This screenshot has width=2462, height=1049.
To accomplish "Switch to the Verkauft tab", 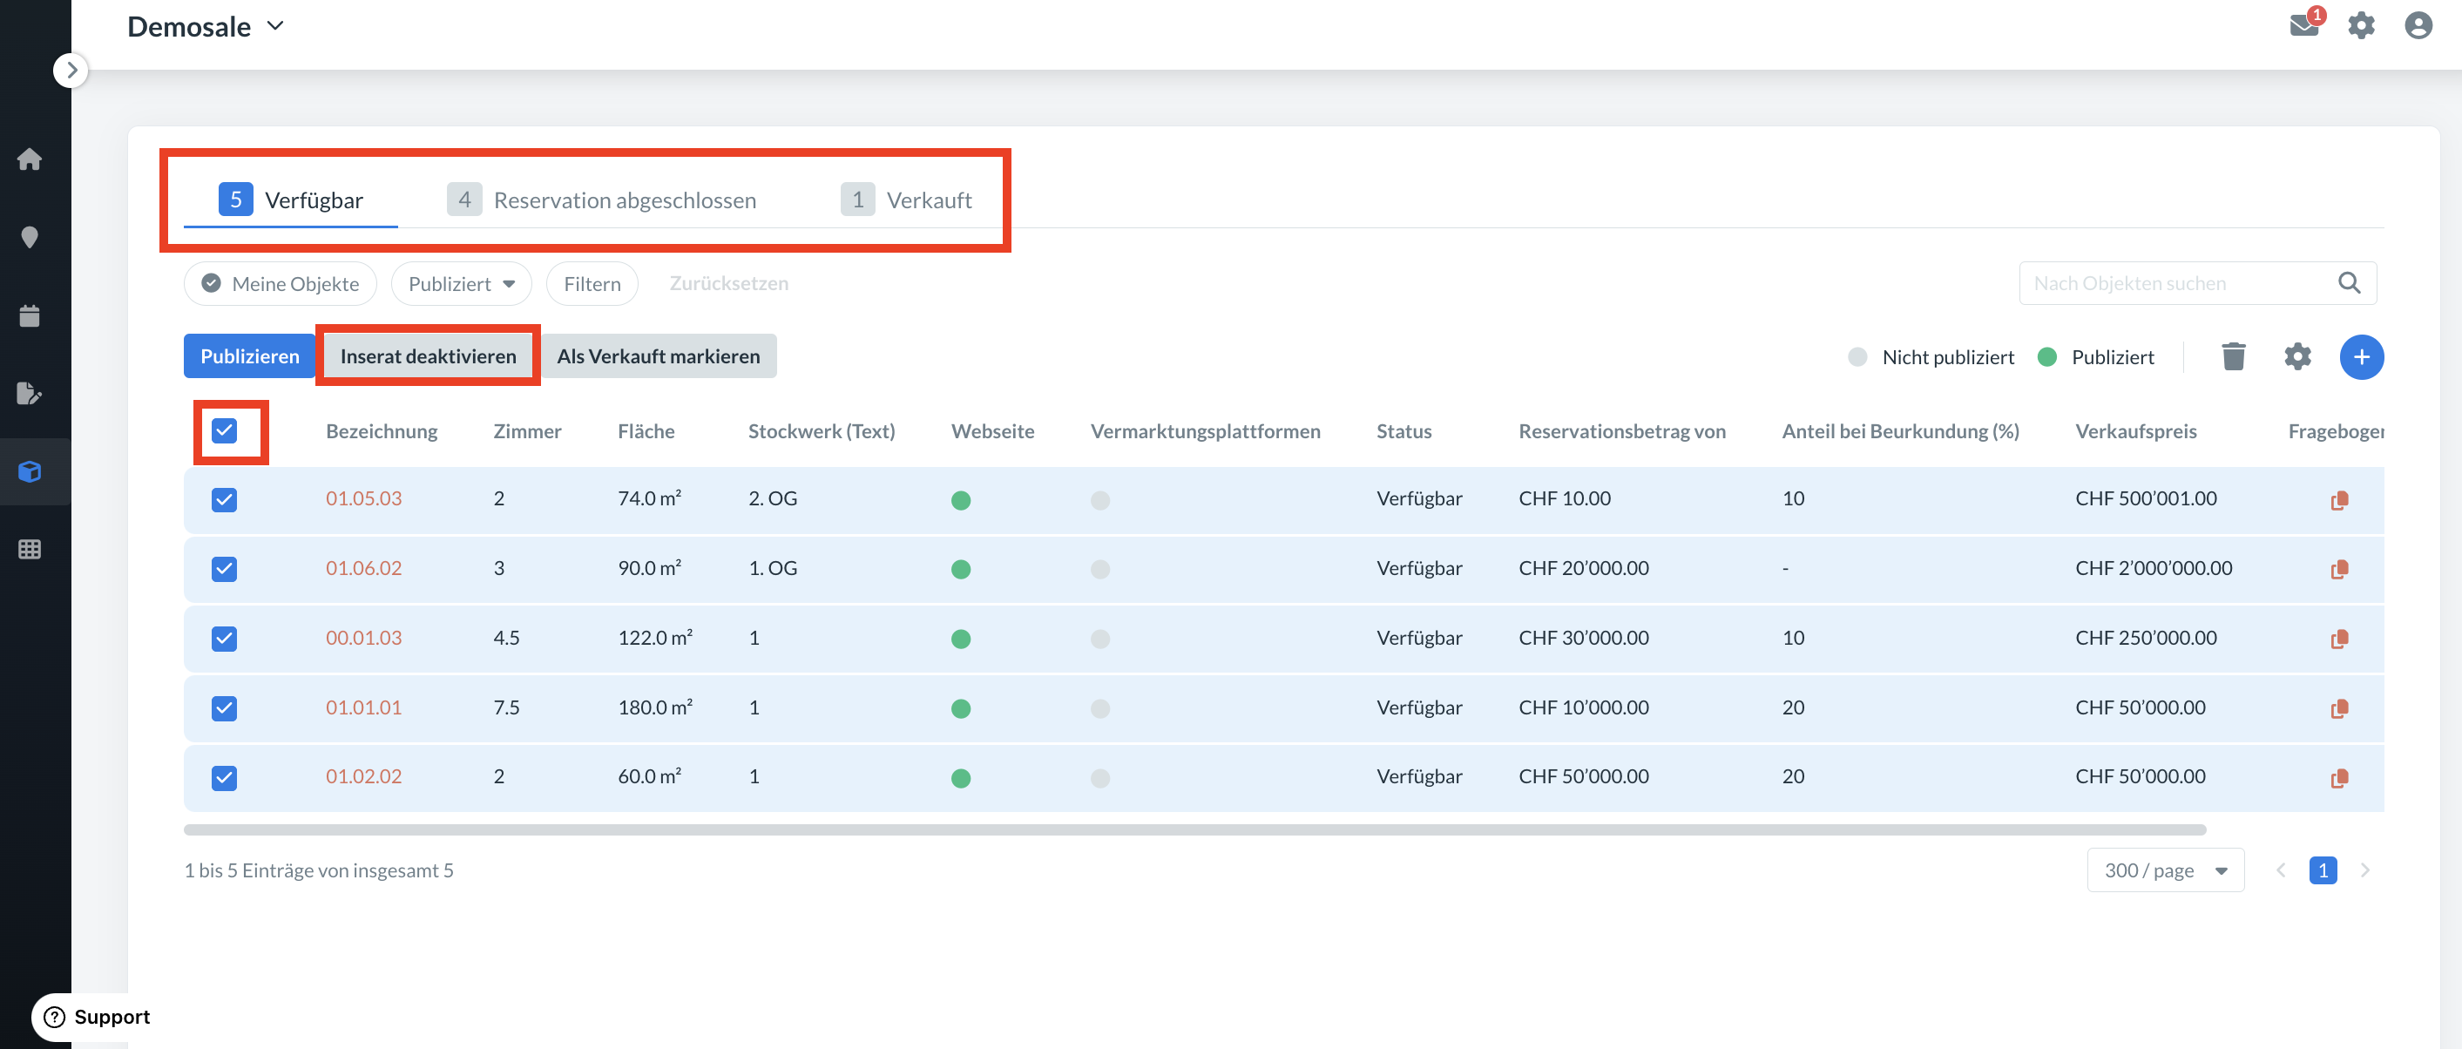I will 906,200.
